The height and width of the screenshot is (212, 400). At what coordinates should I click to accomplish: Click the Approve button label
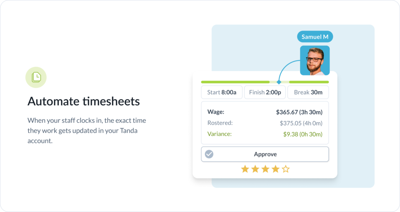[x=265, y=154]
